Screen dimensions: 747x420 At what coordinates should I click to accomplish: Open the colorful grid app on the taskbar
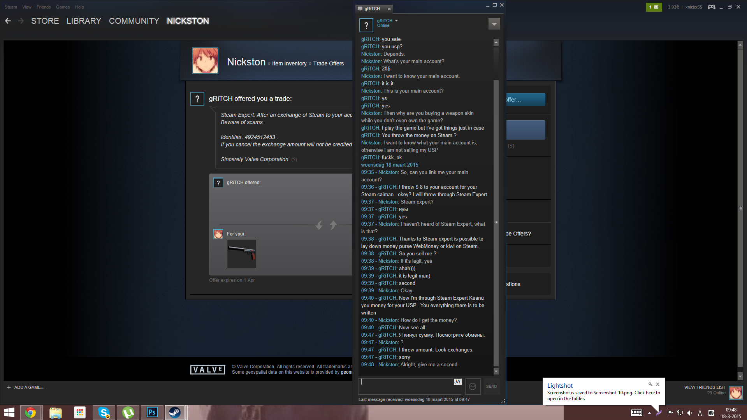pyautogui.click(x=80, y=413)
